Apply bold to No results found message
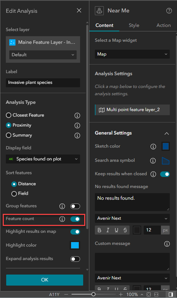Screen dimensions: 177x298 (x=99, y=230)
